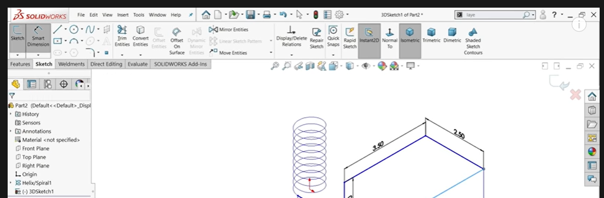Expand the Helix/Spiral1 feature node

11,183
